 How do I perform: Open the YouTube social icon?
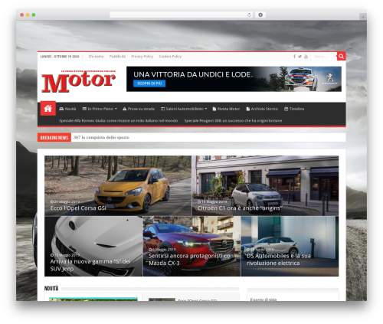(x=306, y=57)
